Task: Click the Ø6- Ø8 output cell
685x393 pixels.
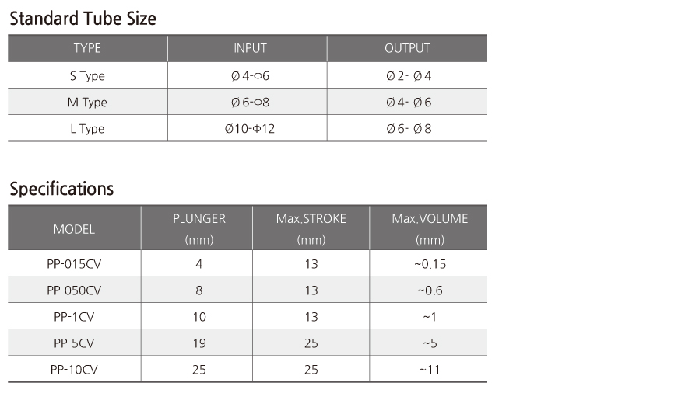Action: (x=407, y=128)
